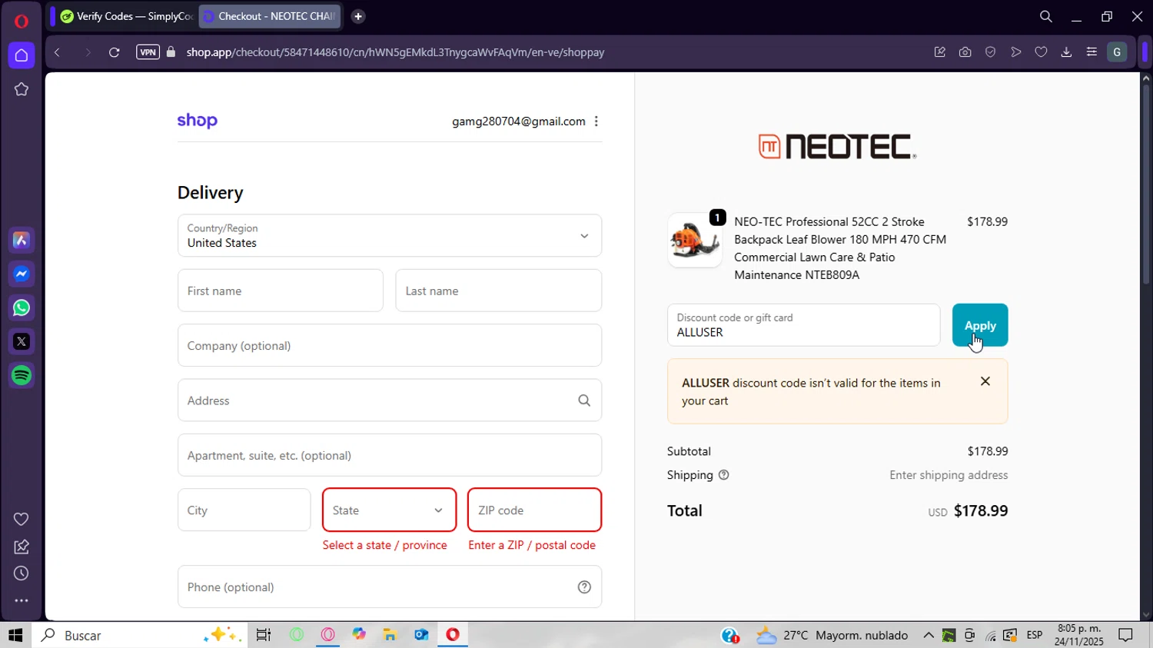This screenshot has width=1153, height=648.
Task: Switch to Verify Codes SimplyCodes tab
Action: [x=126, y=16]
